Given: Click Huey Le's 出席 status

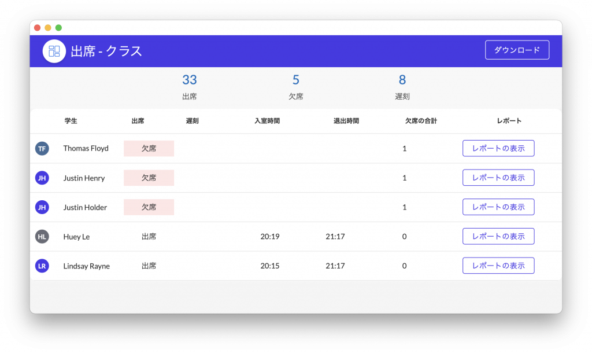Looking at the screenshot, I should tap(149, 237).
